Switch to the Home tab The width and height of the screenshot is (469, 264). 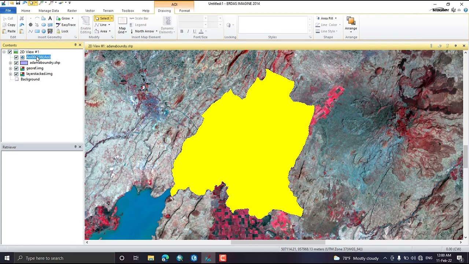point(26,11)
